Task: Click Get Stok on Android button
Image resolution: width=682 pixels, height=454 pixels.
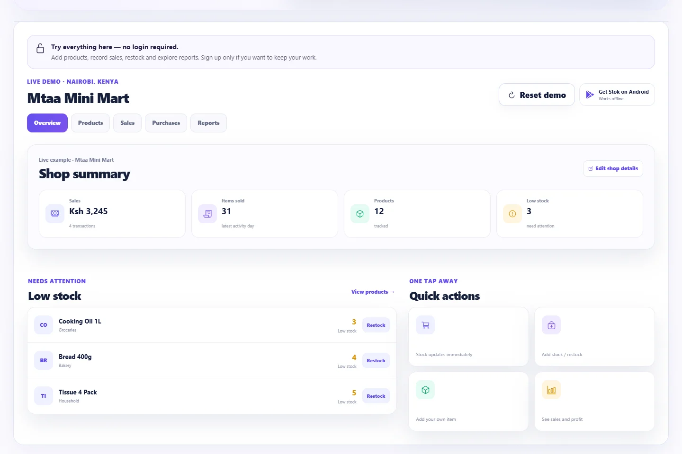Action: click(x=617, y=95)
